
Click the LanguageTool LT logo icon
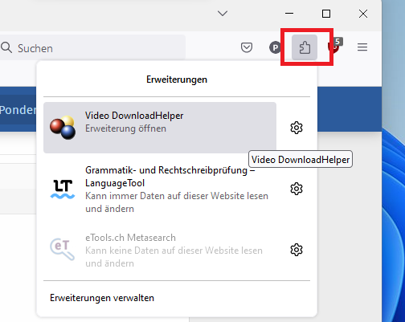[x=63, y=189]
